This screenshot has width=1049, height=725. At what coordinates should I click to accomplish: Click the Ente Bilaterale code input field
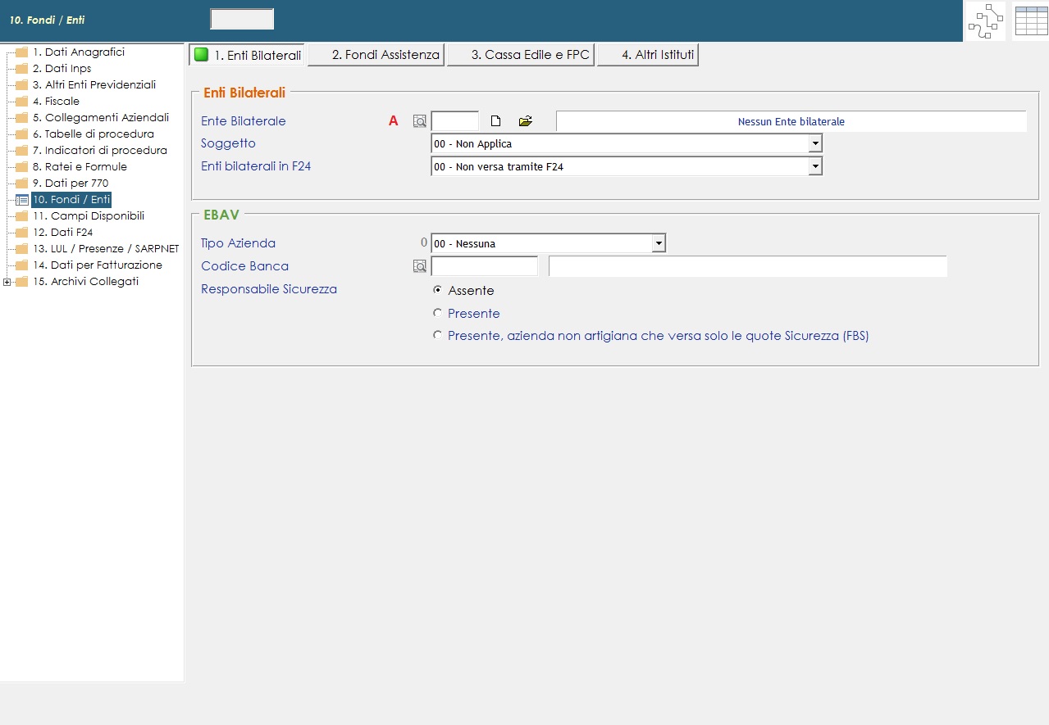454,121
